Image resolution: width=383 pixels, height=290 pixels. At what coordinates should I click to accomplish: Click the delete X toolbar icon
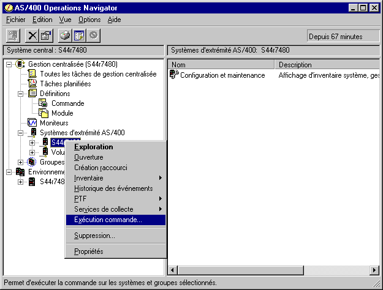point(32,35)
